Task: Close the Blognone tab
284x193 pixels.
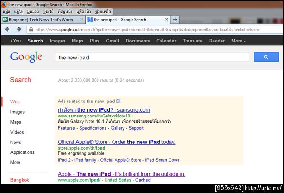Action: pyautogui.click(x=82, y=19)
